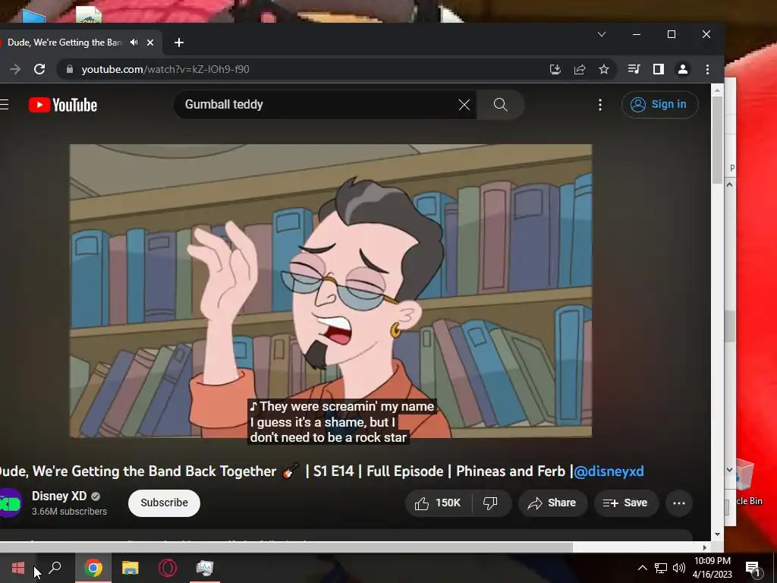Open the YouTube hamburger guide menu
The height and width of the screenshot is (583, 777).
4,105
